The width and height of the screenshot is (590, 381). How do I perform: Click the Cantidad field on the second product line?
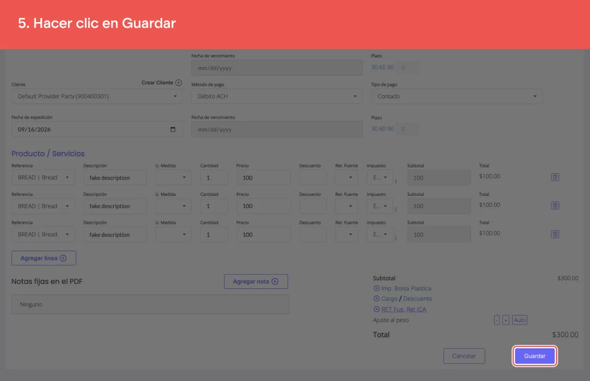point(214,206)
